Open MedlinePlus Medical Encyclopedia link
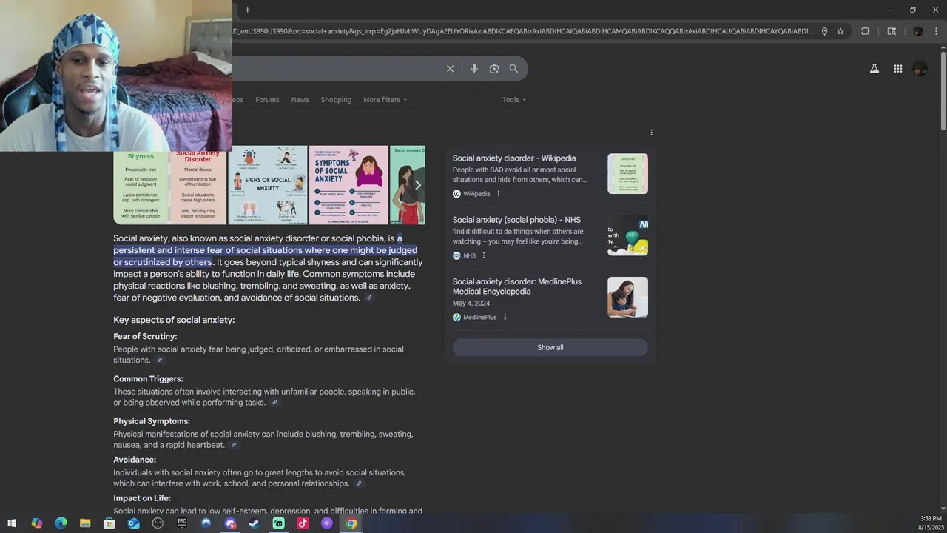 point(517,286)
